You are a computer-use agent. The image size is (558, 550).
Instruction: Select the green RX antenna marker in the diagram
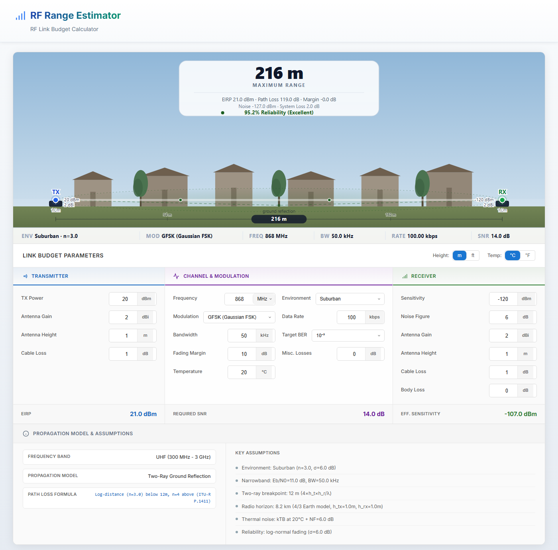(x=502, y=200)
